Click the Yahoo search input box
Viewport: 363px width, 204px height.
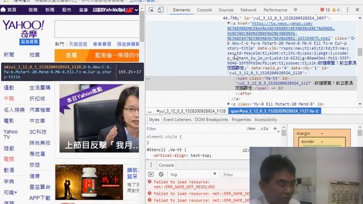[x=97, y=29]
